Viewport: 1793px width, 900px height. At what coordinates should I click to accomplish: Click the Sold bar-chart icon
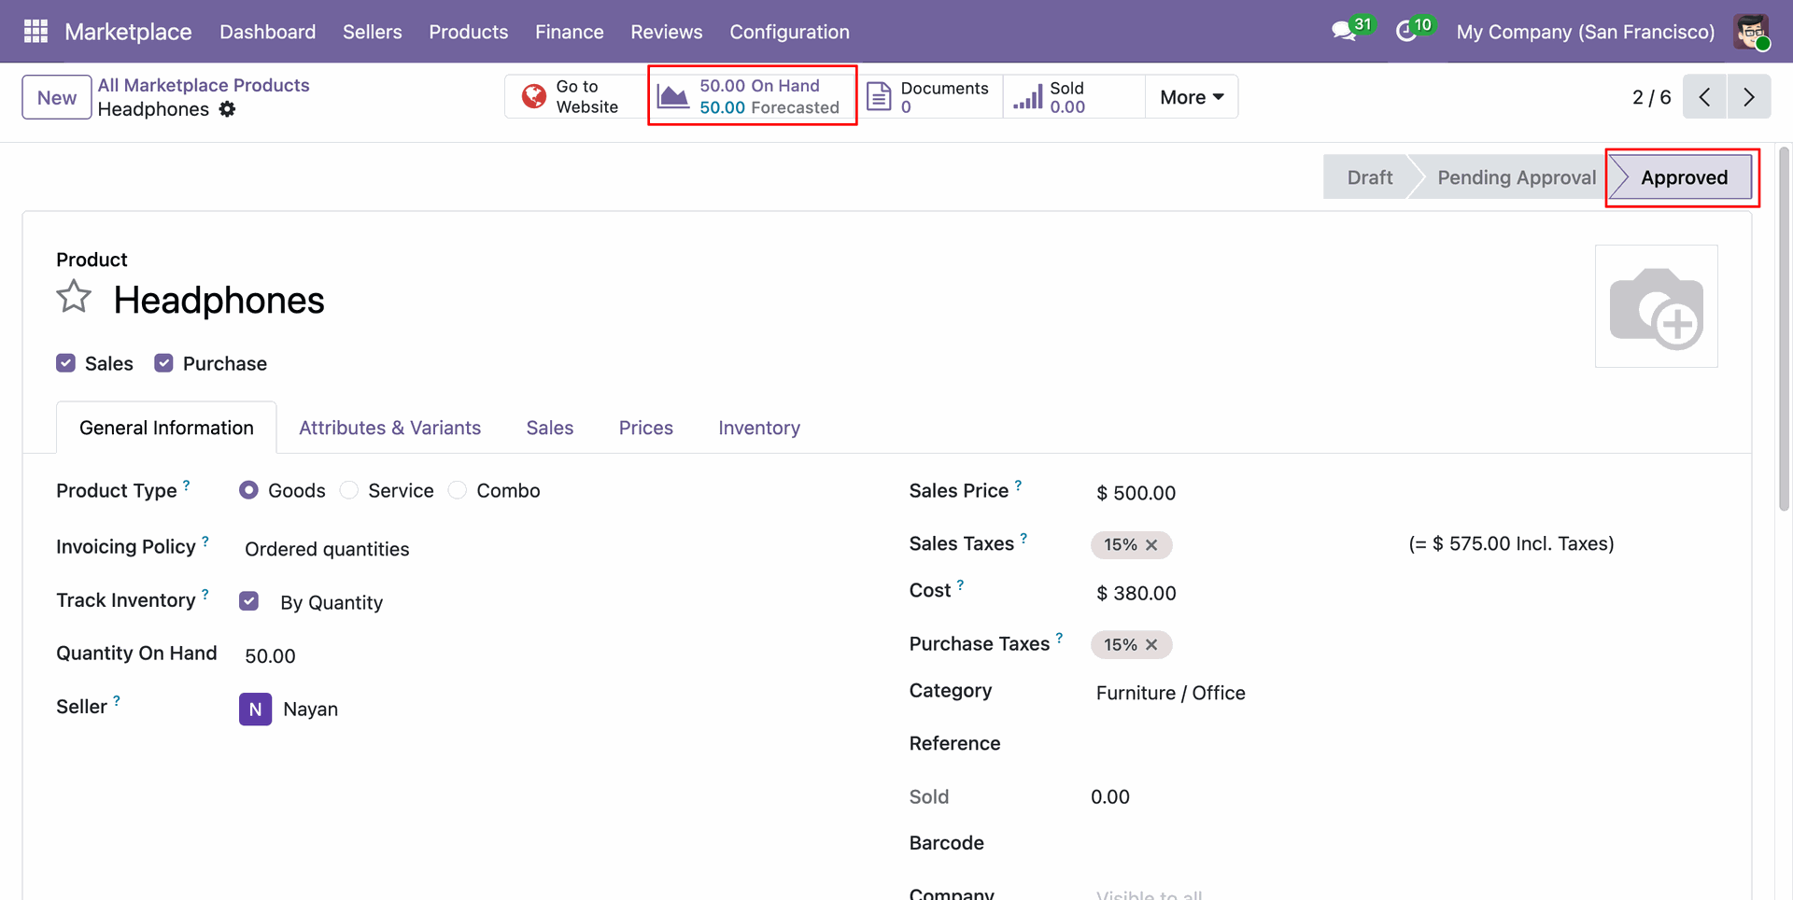coord(1028,96)
